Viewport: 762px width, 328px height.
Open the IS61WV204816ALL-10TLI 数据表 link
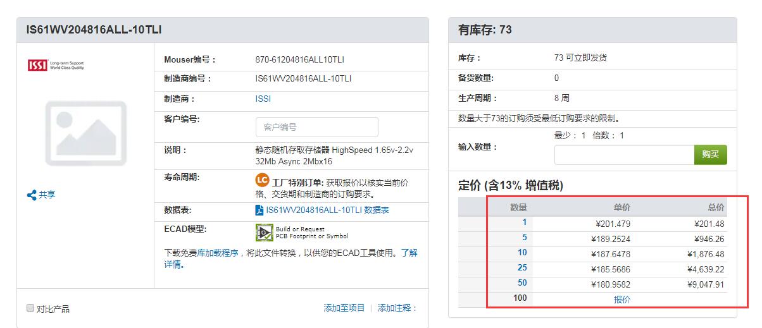[328, 210]
